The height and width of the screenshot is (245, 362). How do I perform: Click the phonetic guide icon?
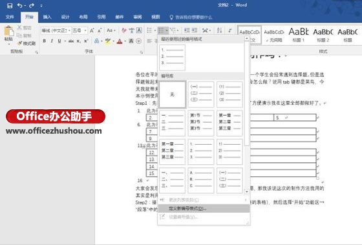(x=132, y=30)
